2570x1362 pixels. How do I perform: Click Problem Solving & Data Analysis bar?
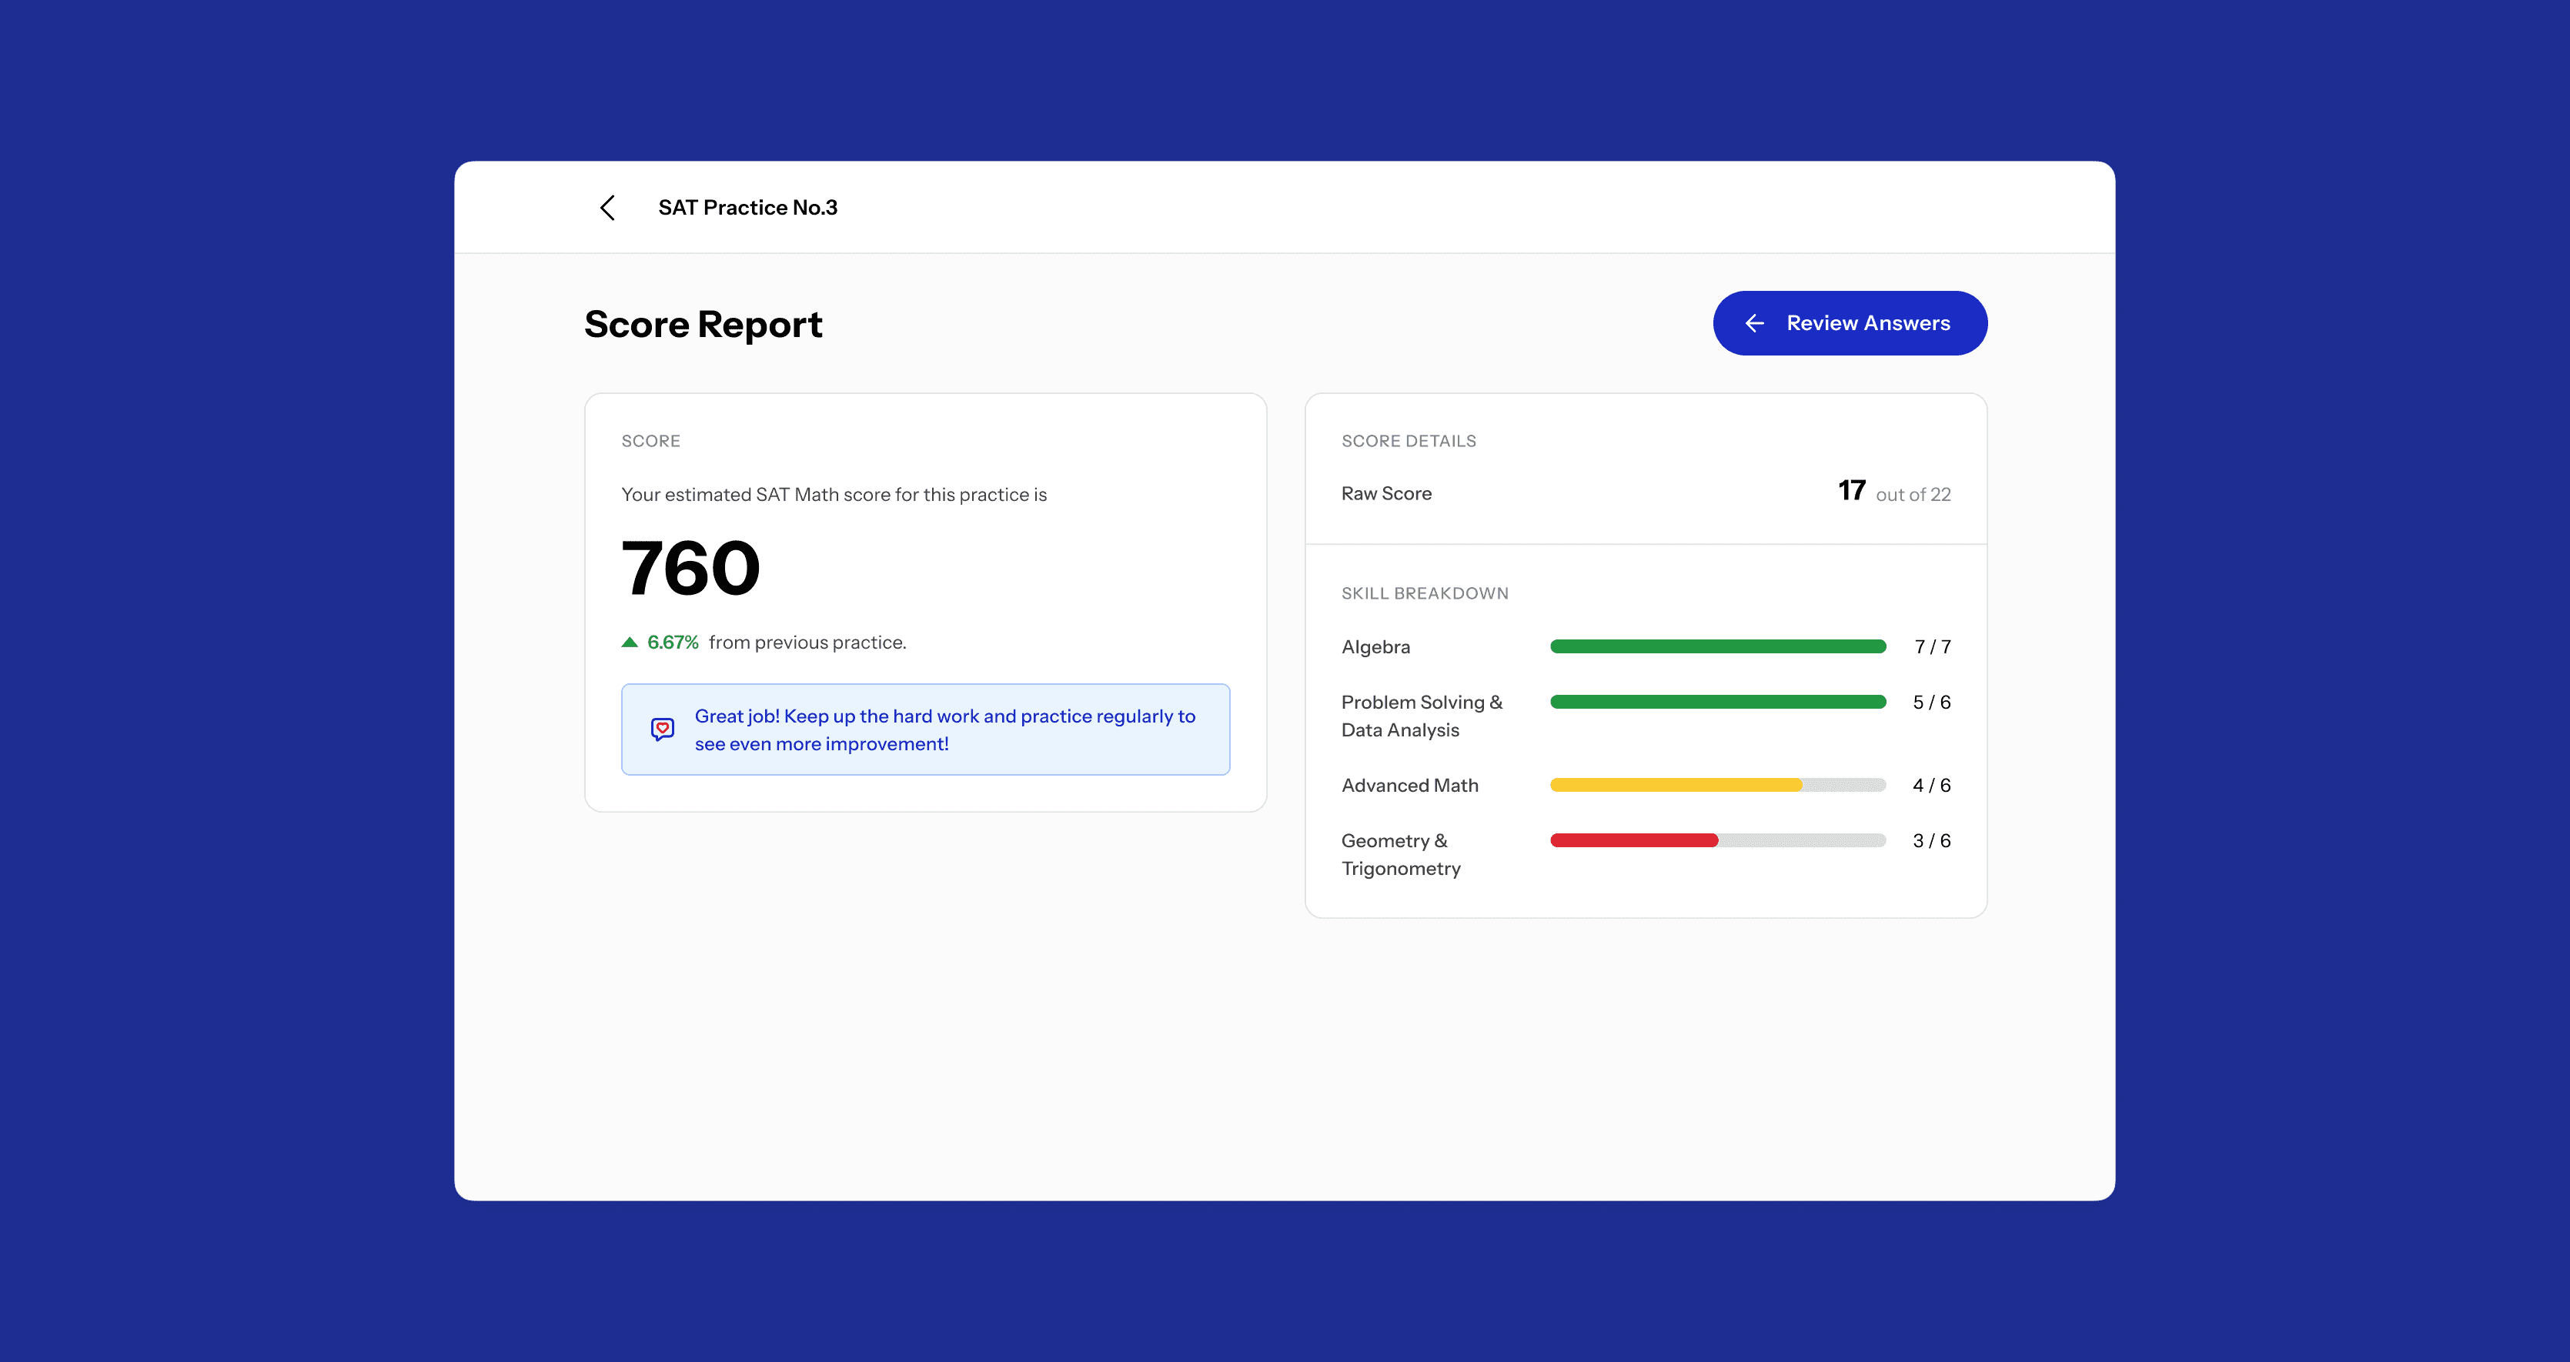tap(1718, 703)
